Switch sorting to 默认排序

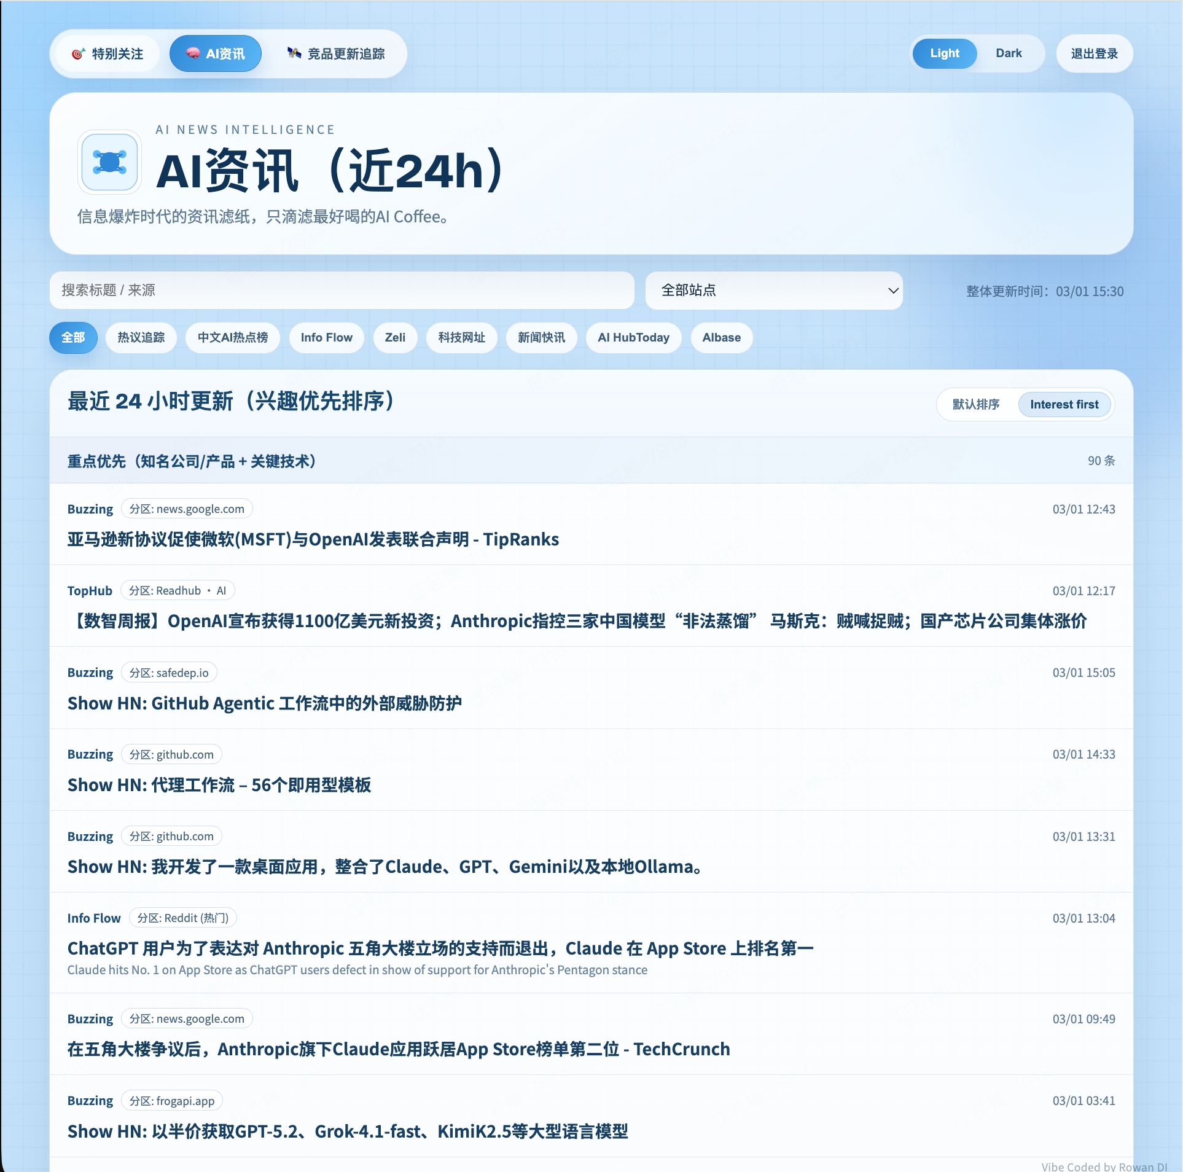975,404
